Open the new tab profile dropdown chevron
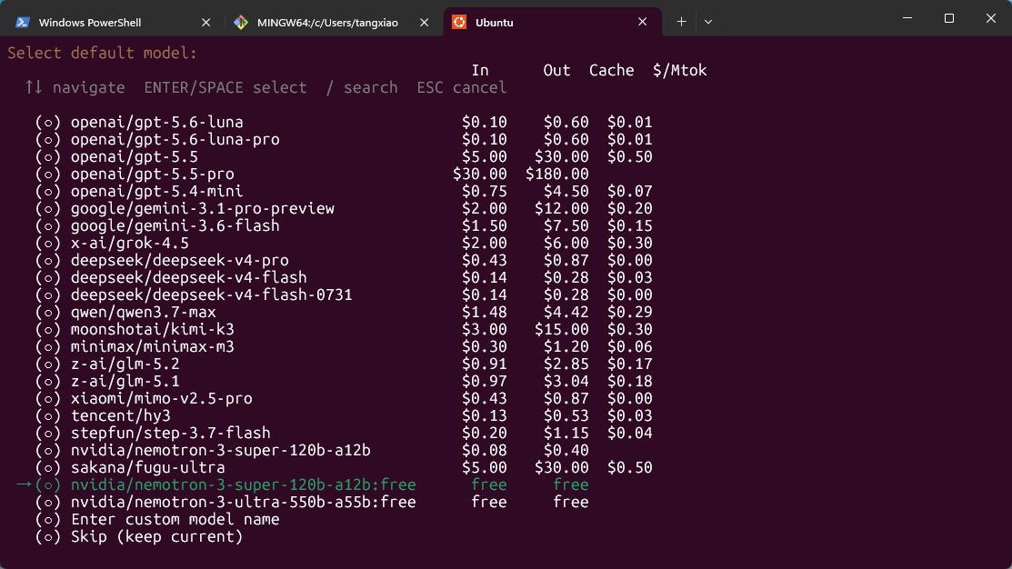The width and height of the screenshot is (1012, 569). pyautogui.click(x=708, y=22)
